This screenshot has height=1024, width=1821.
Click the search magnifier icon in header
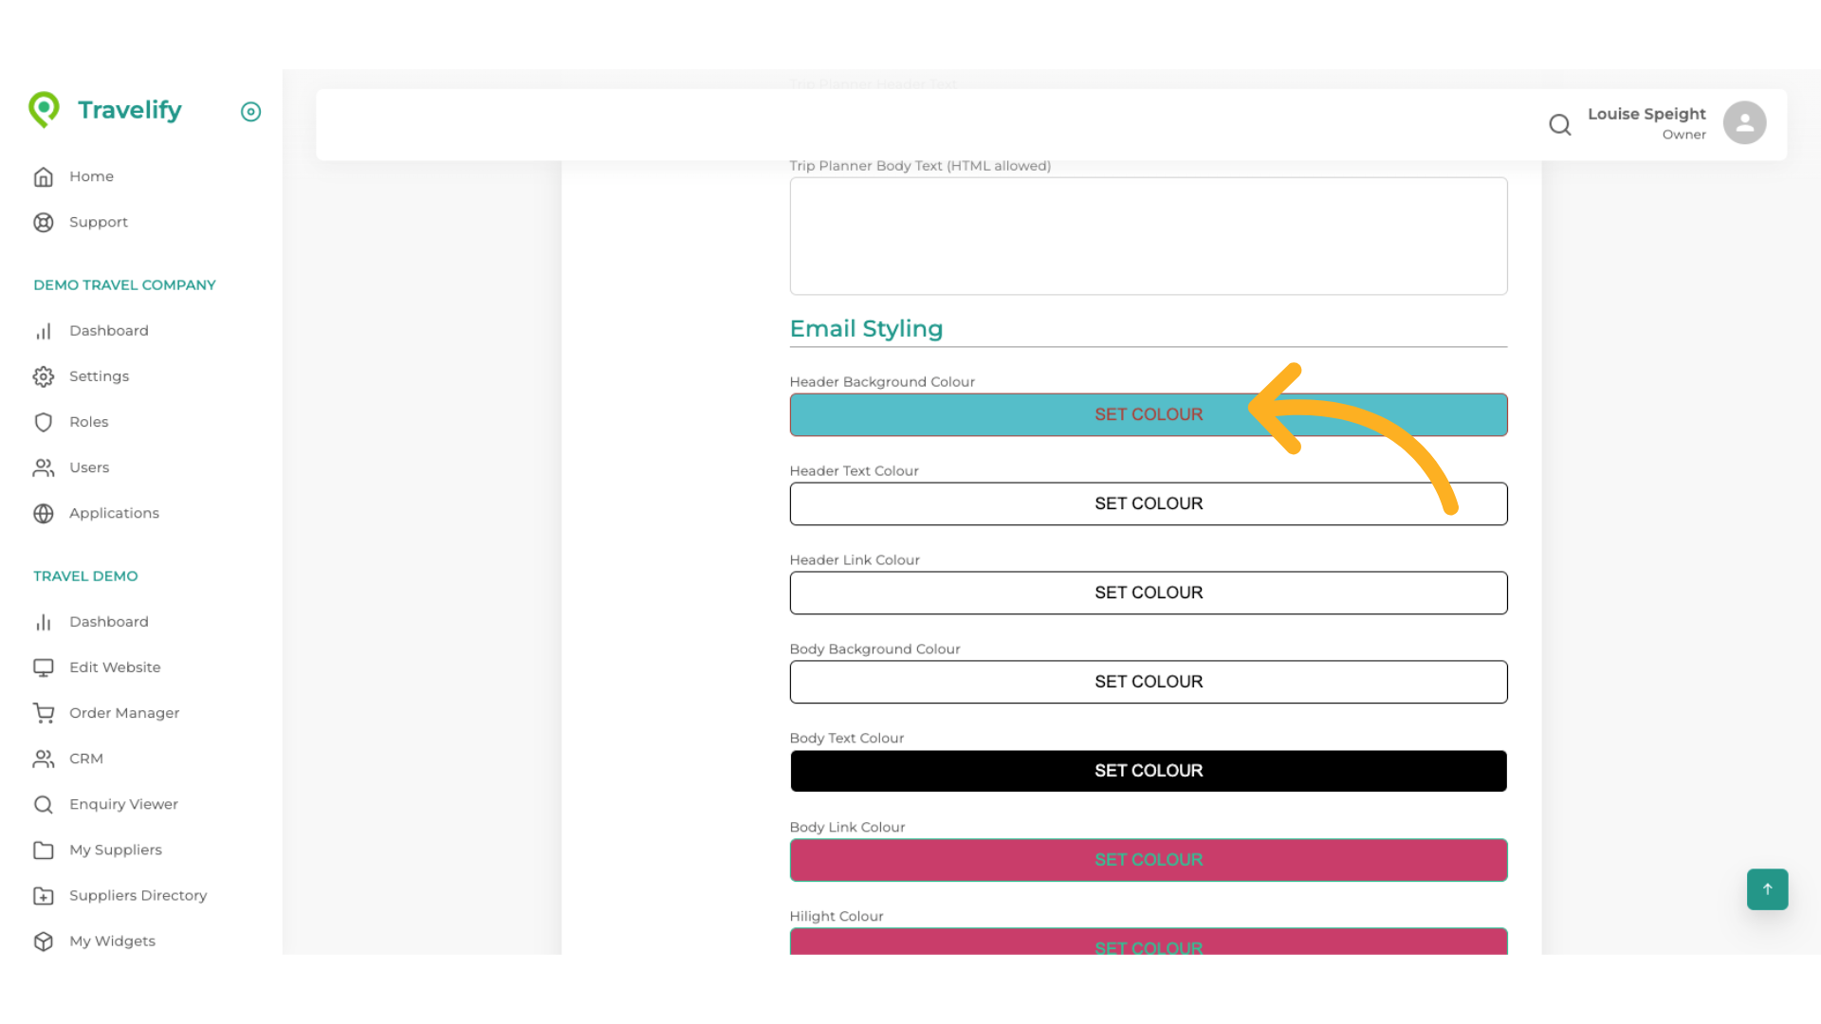click(x=1559, y=124)
